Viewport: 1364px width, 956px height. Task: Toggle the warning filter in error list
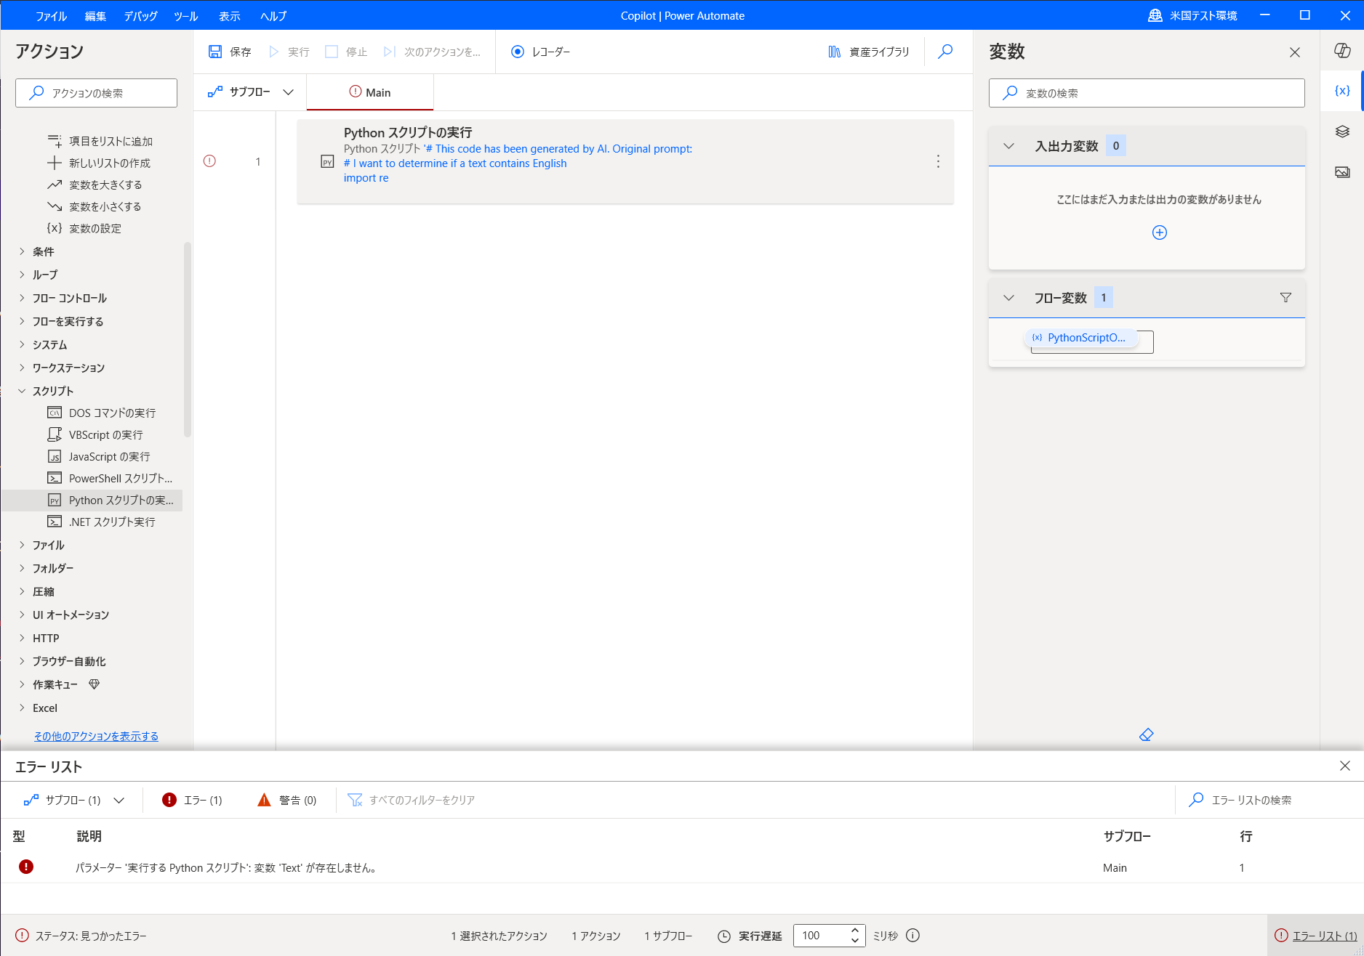[287, 800]
